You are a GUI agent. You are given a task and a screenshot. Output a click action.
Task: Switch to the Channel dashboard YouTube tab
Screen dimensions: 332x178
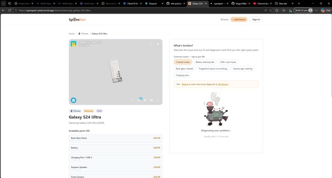[x=261, y=3]
